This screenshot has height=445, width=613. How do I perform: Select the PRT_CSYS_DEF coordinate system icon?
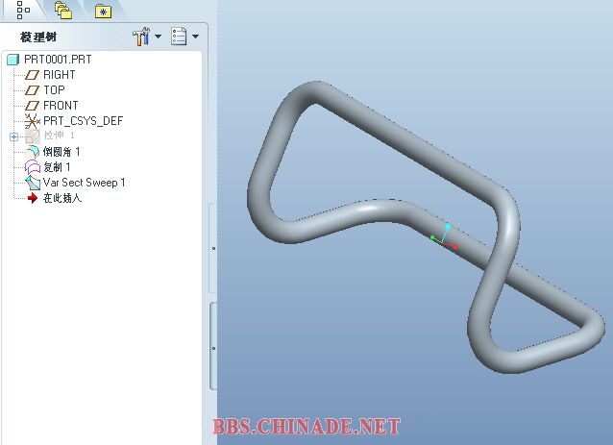[32, 121]
